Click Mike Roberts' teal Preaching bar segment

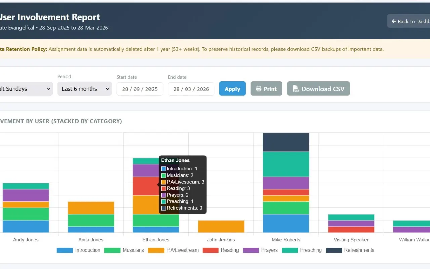coord(286,164)
